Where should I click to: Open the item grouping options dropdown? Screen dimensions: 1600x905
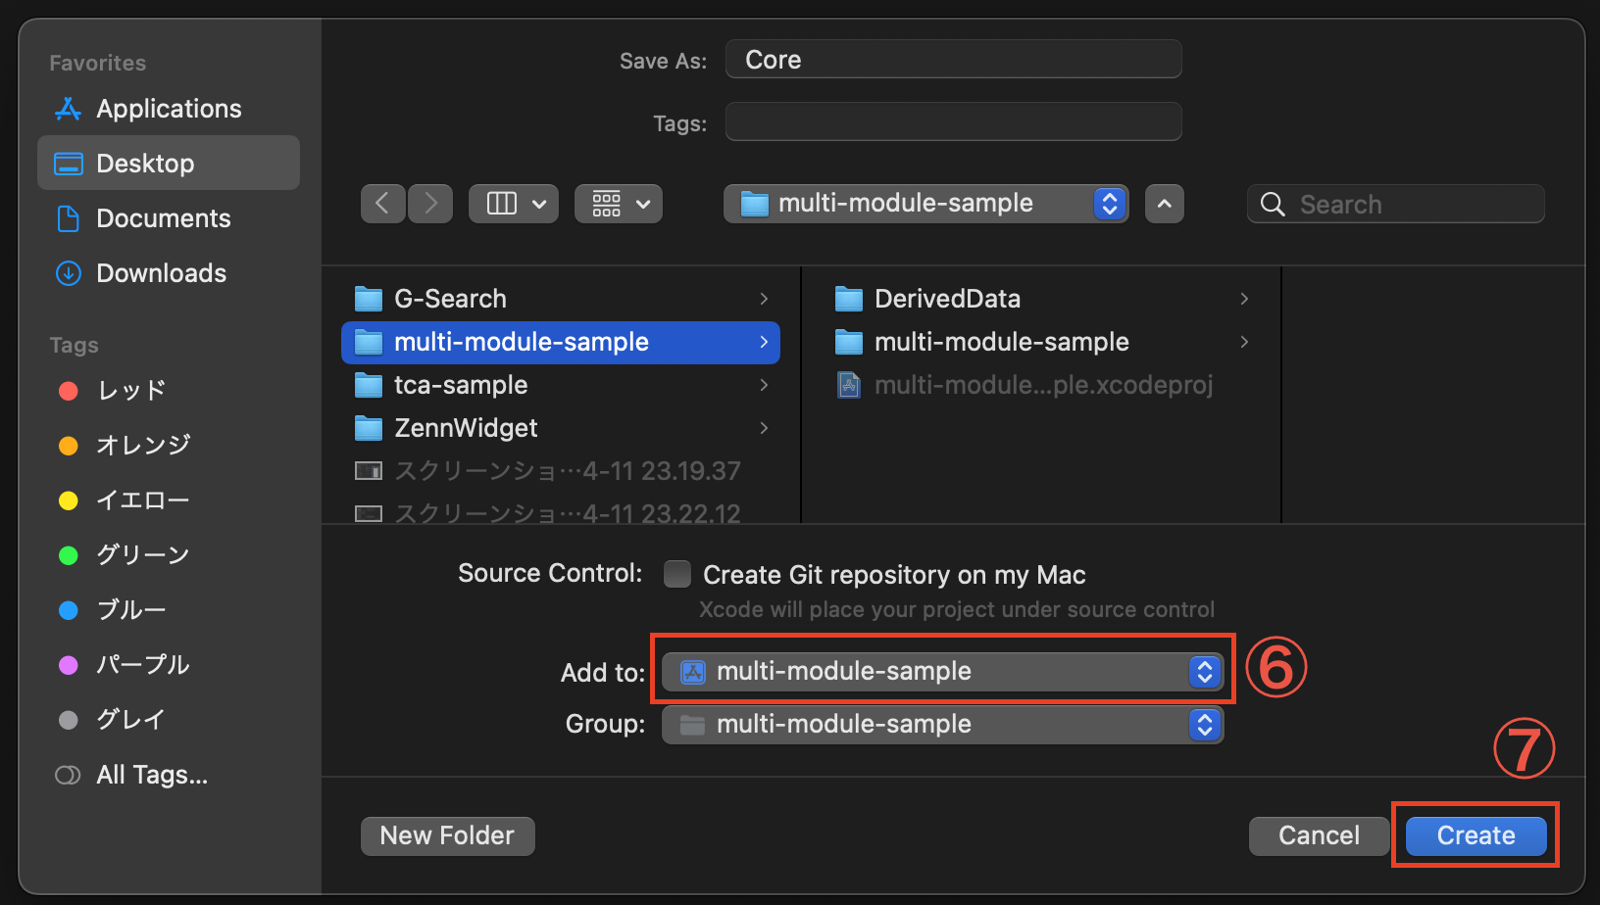(619, 204)
